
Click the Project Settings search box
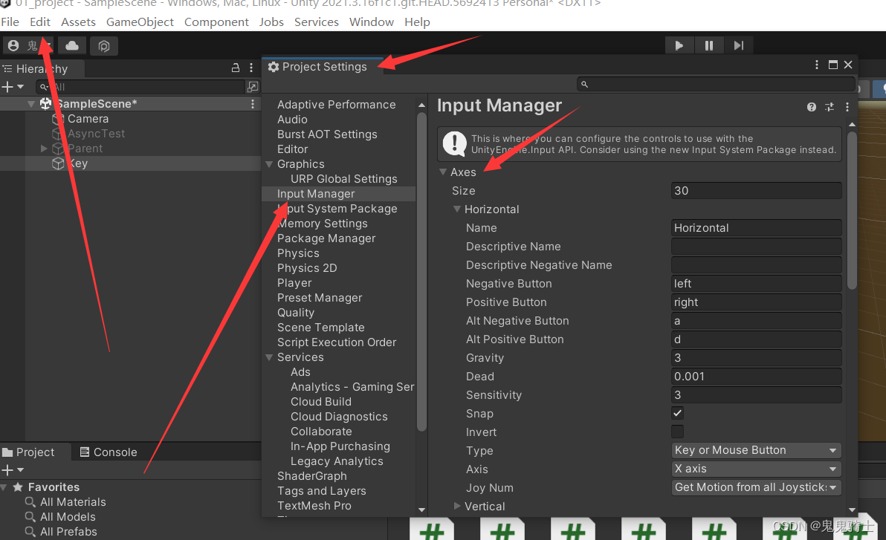[x=715, y=84]
